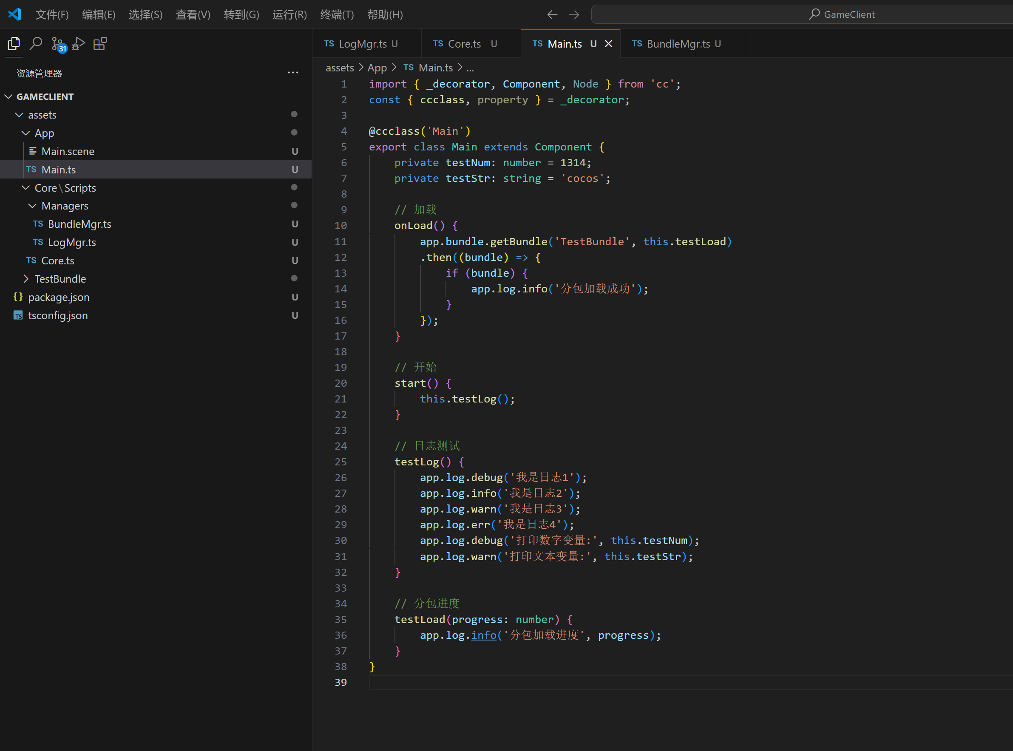The width and height of the screenshot is (1013, 751).
Task: Close the Main.ts editor tab
Action: point(608,44)
